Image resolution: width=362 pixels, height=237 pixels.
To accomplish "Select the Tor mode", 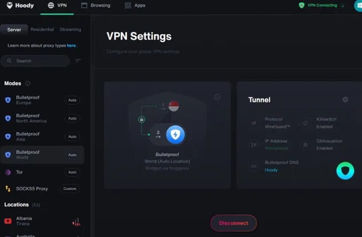I will pos(42,172).
